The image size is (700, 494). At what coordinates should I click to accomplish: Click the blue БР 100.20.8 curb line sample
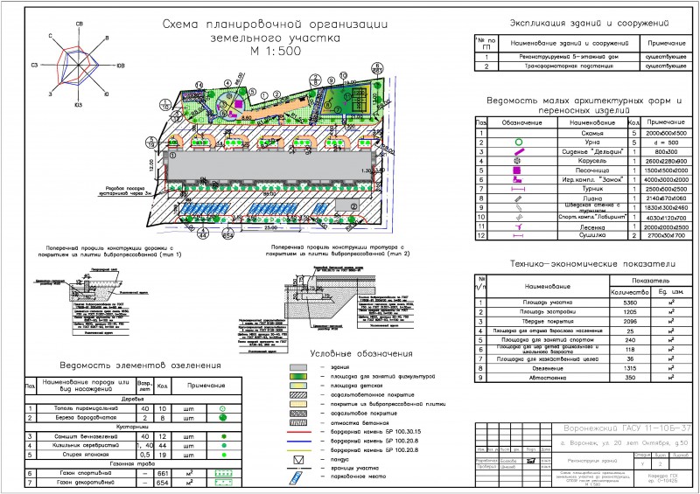click(x=298, y=441)
